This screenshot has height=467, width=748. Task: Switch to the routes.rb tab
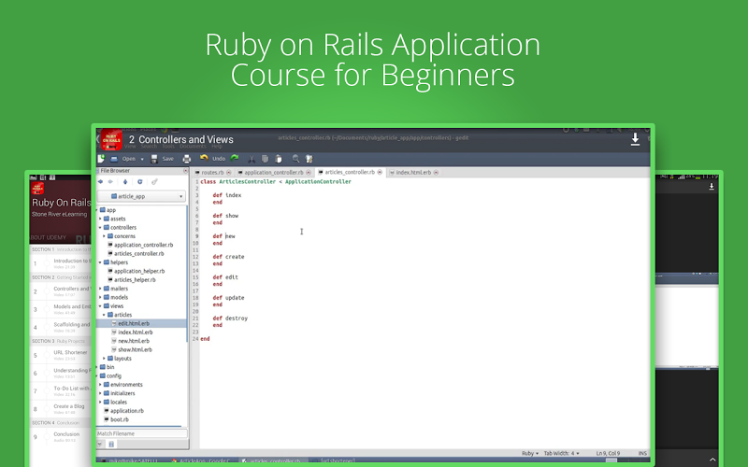pyautogui.click(x=213, y=173)
